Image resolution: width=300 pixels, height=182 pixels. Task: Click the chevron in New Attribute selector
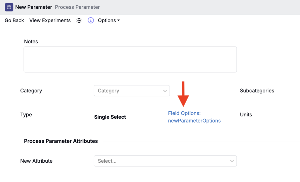pyautogui.click(x=232, y=161)
